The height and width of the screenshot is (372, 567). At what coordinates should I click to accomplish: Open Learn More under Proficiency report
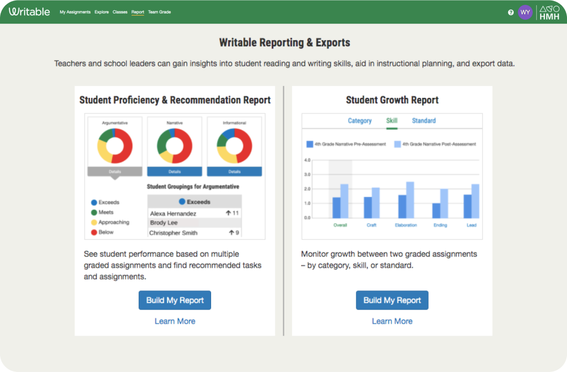coord(174,321)
